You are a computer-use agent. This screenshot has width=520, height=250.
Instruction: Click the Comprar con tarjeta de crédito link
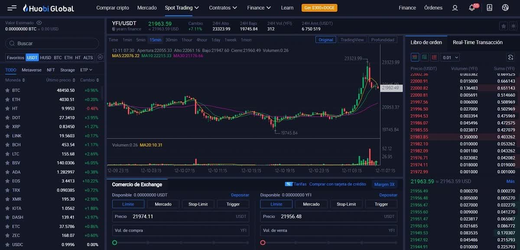(x=338, y=184)
